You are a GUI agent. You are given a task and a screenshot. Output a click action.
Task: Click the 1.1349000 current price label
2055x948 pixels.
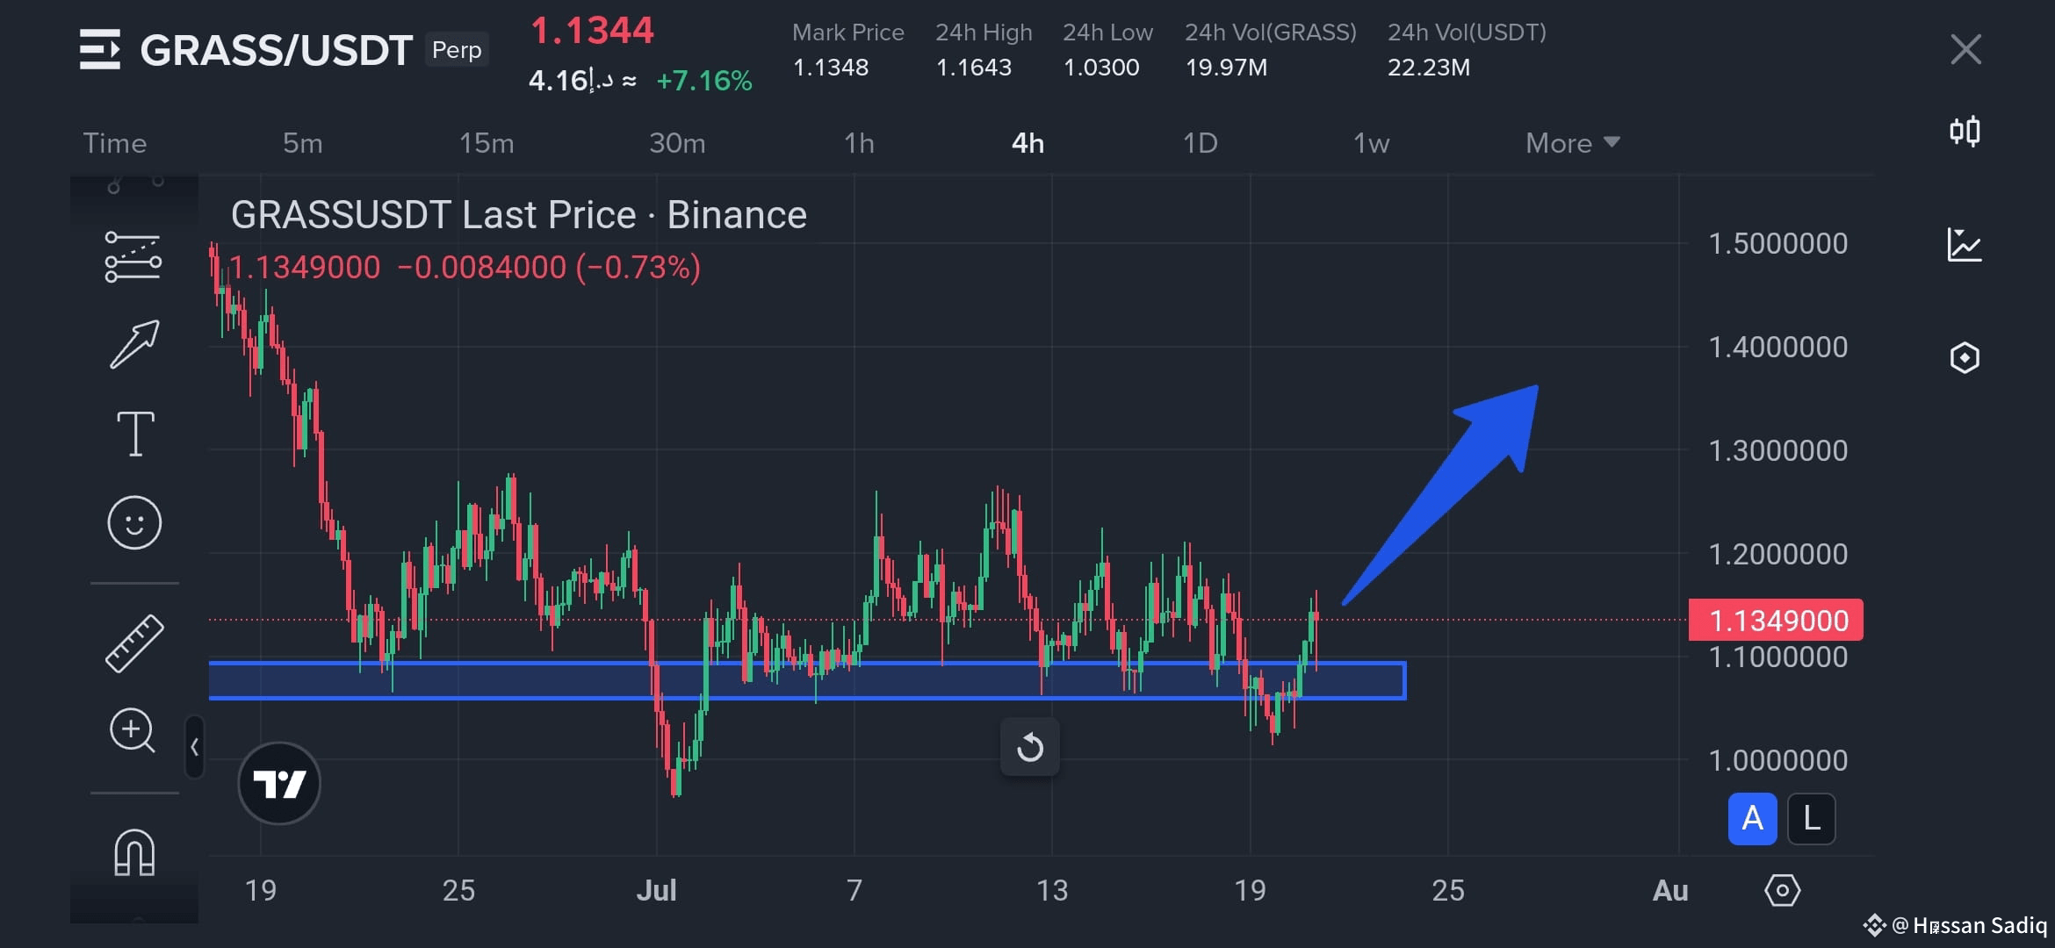1776,621
